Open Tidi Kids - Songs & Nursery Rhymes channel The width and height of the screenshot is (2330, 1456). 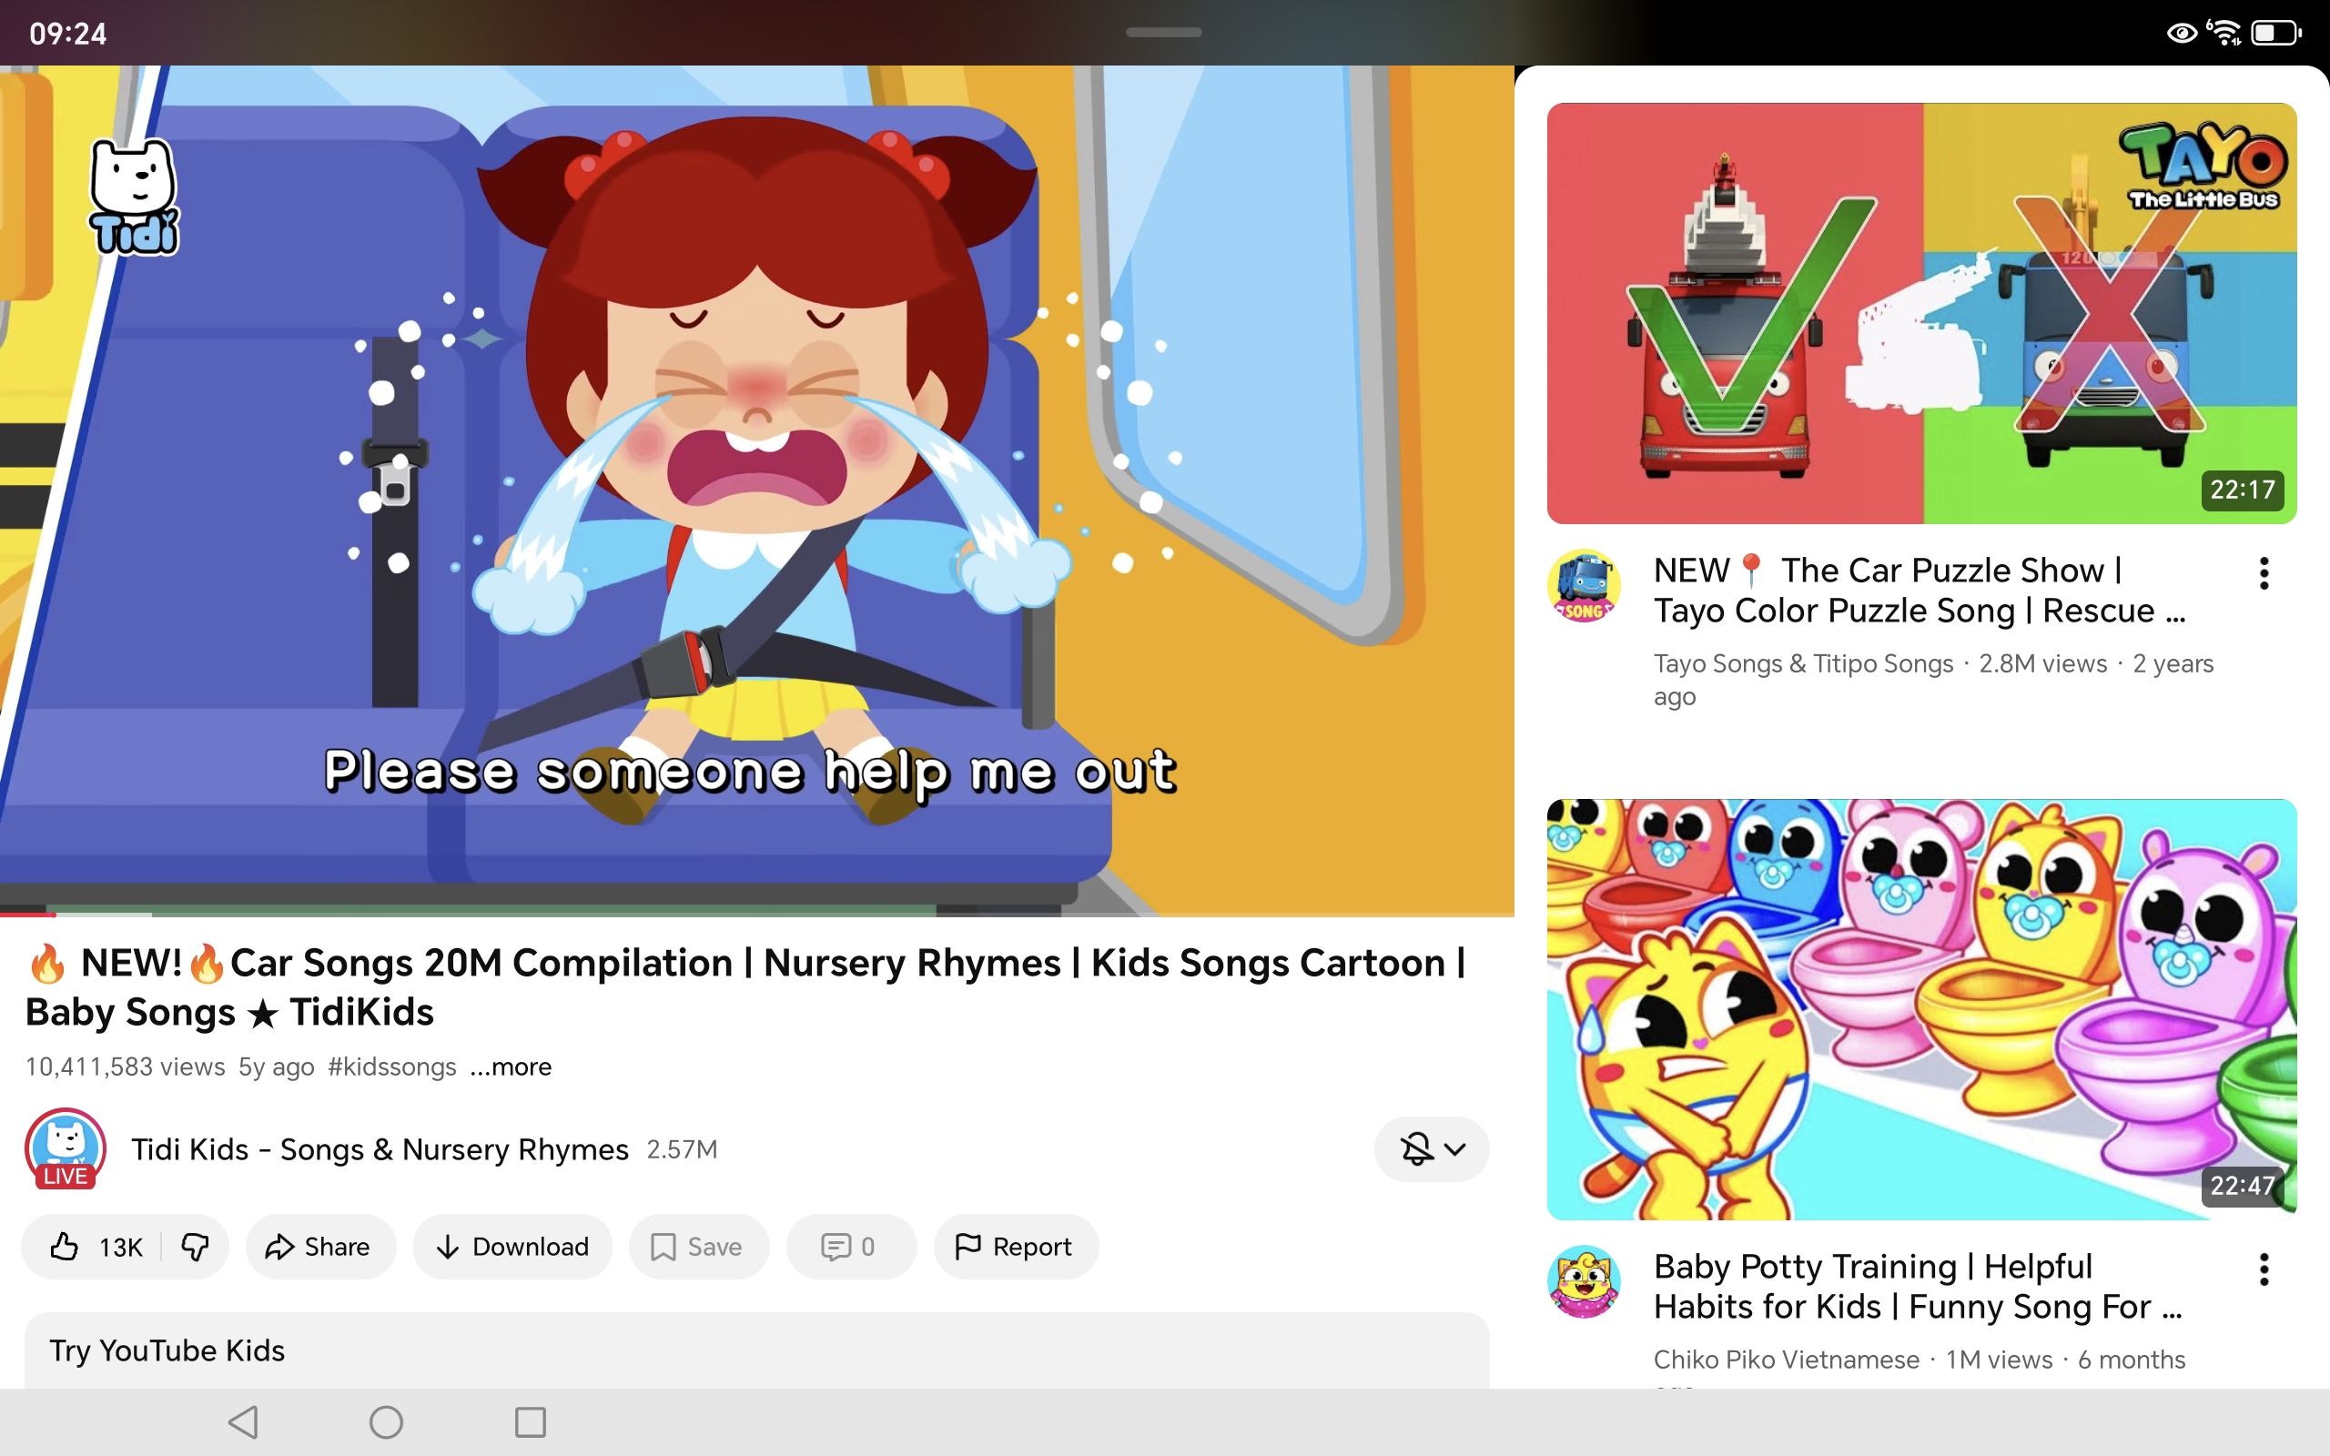[380, 1148]
